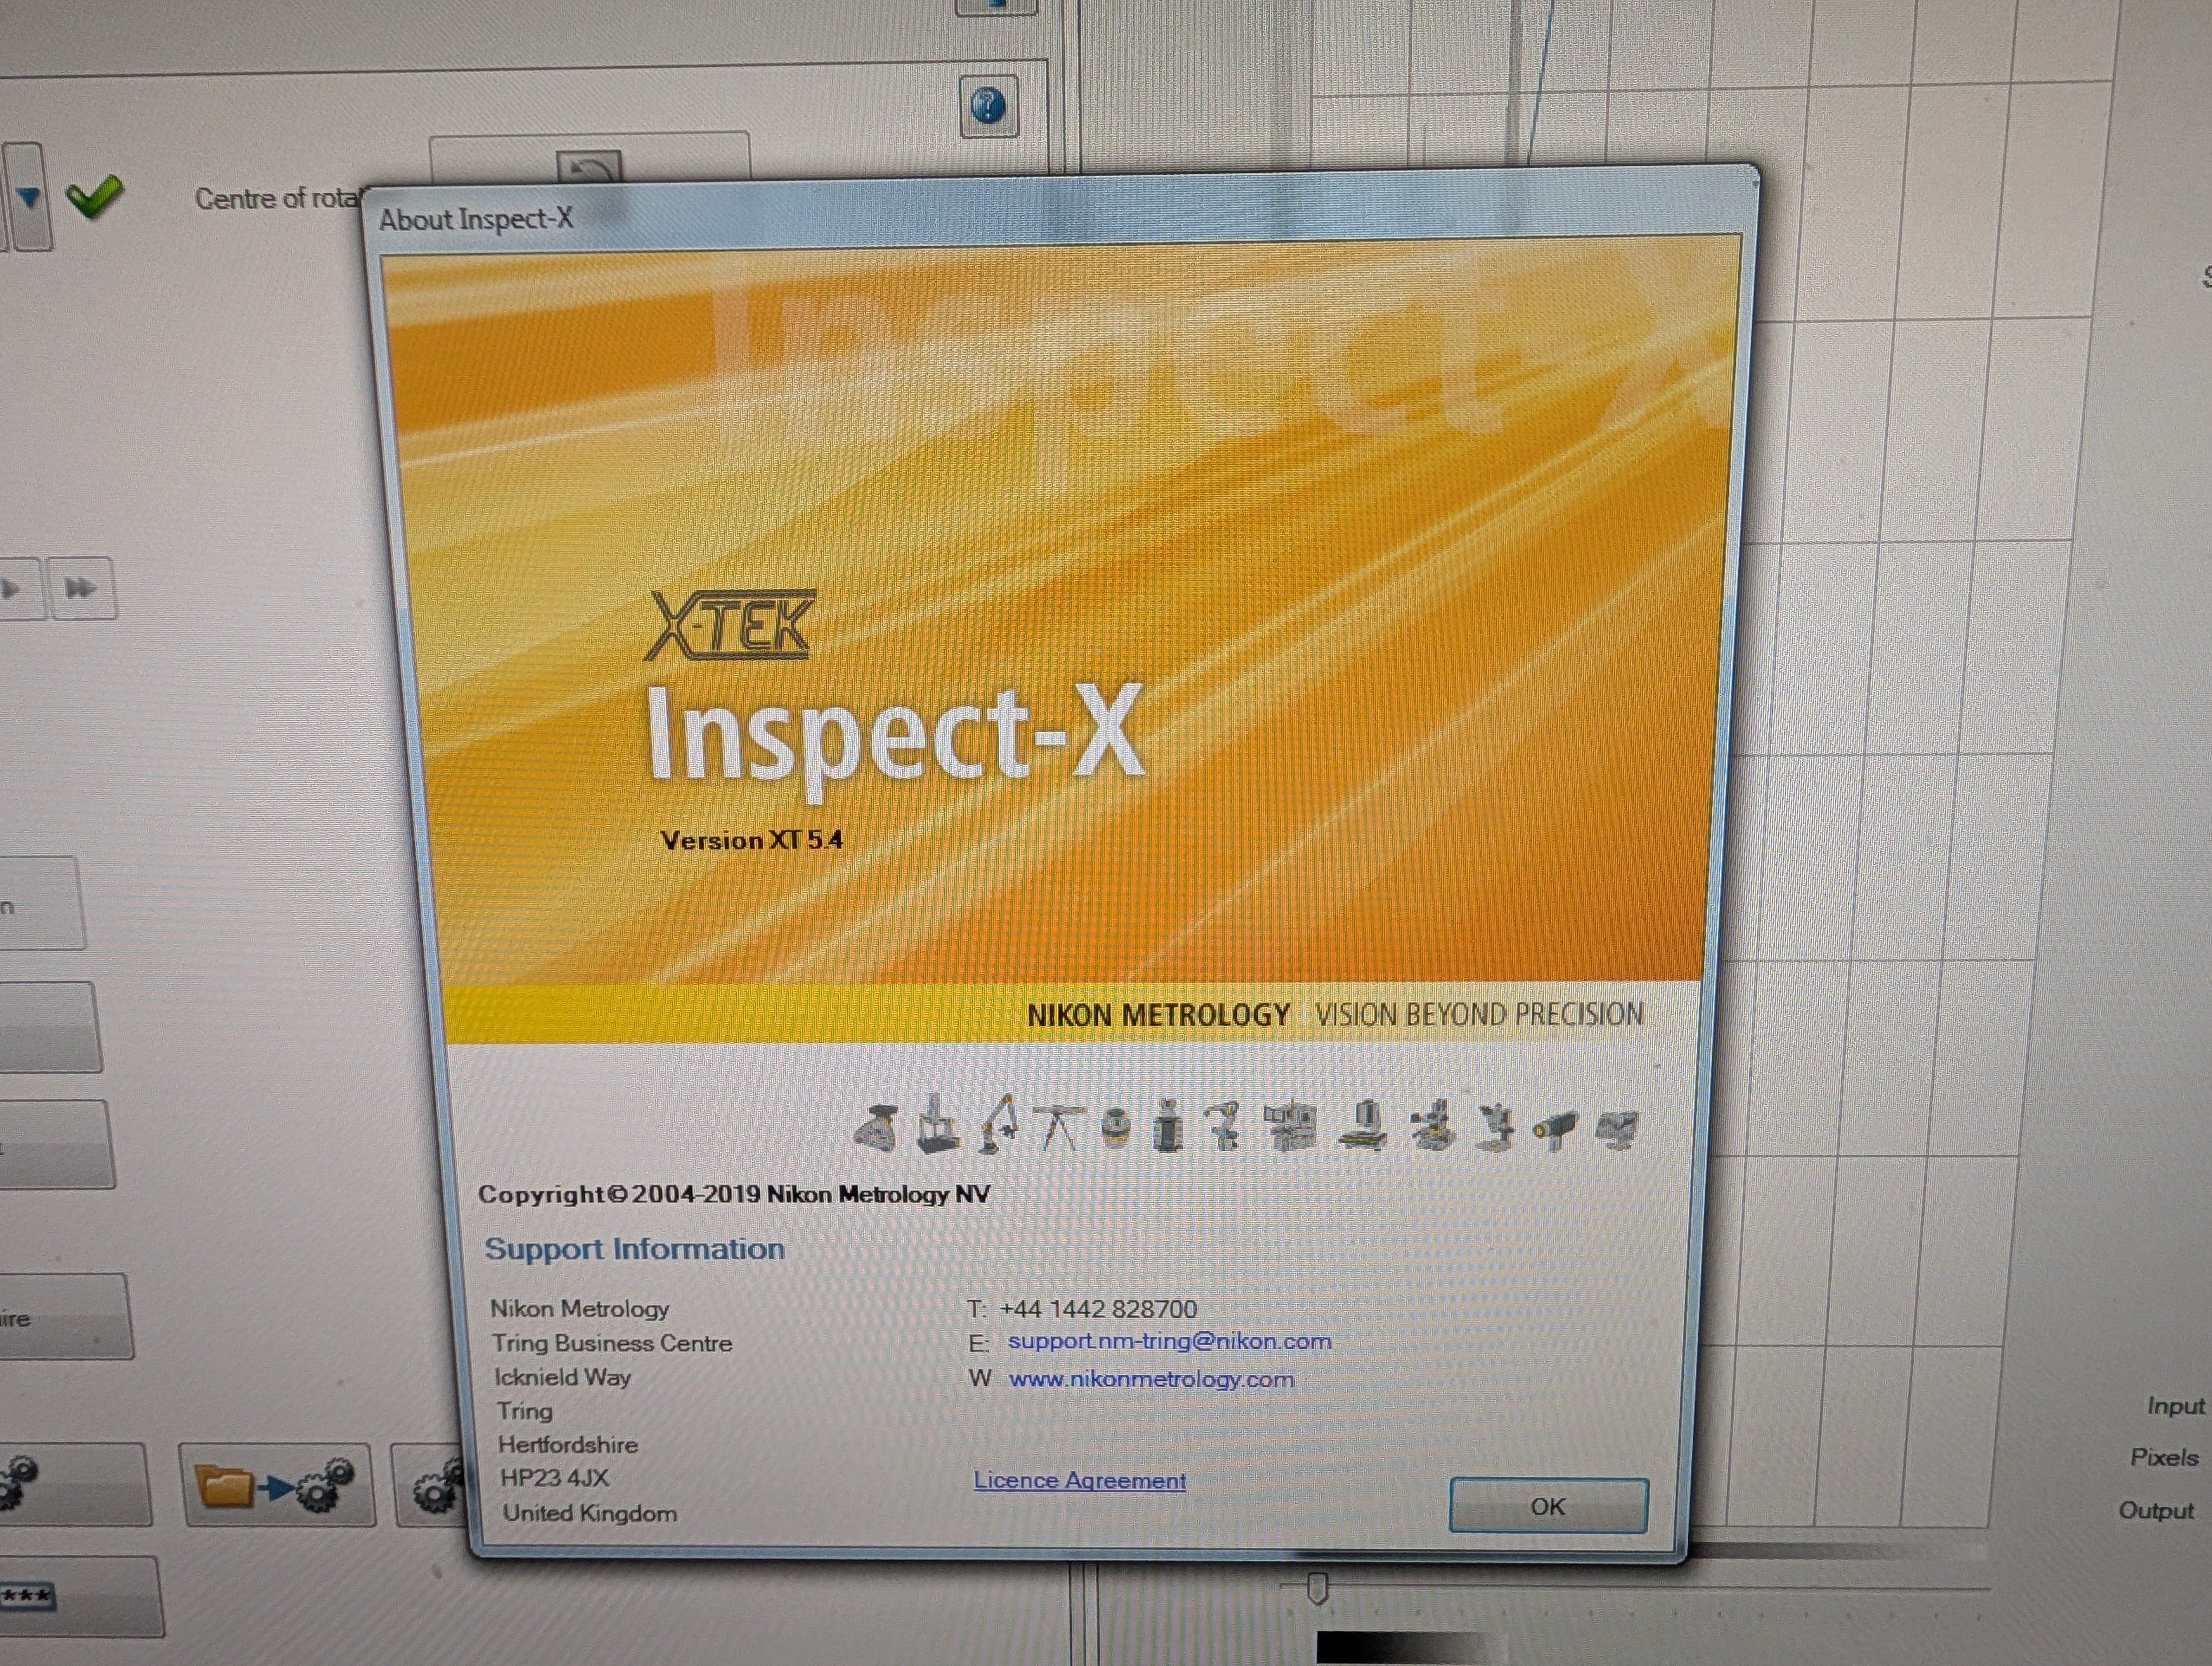Click the Icknield Way address line
Image resolution: width=2212 pixels, height=1666 pixels.
562,1377
